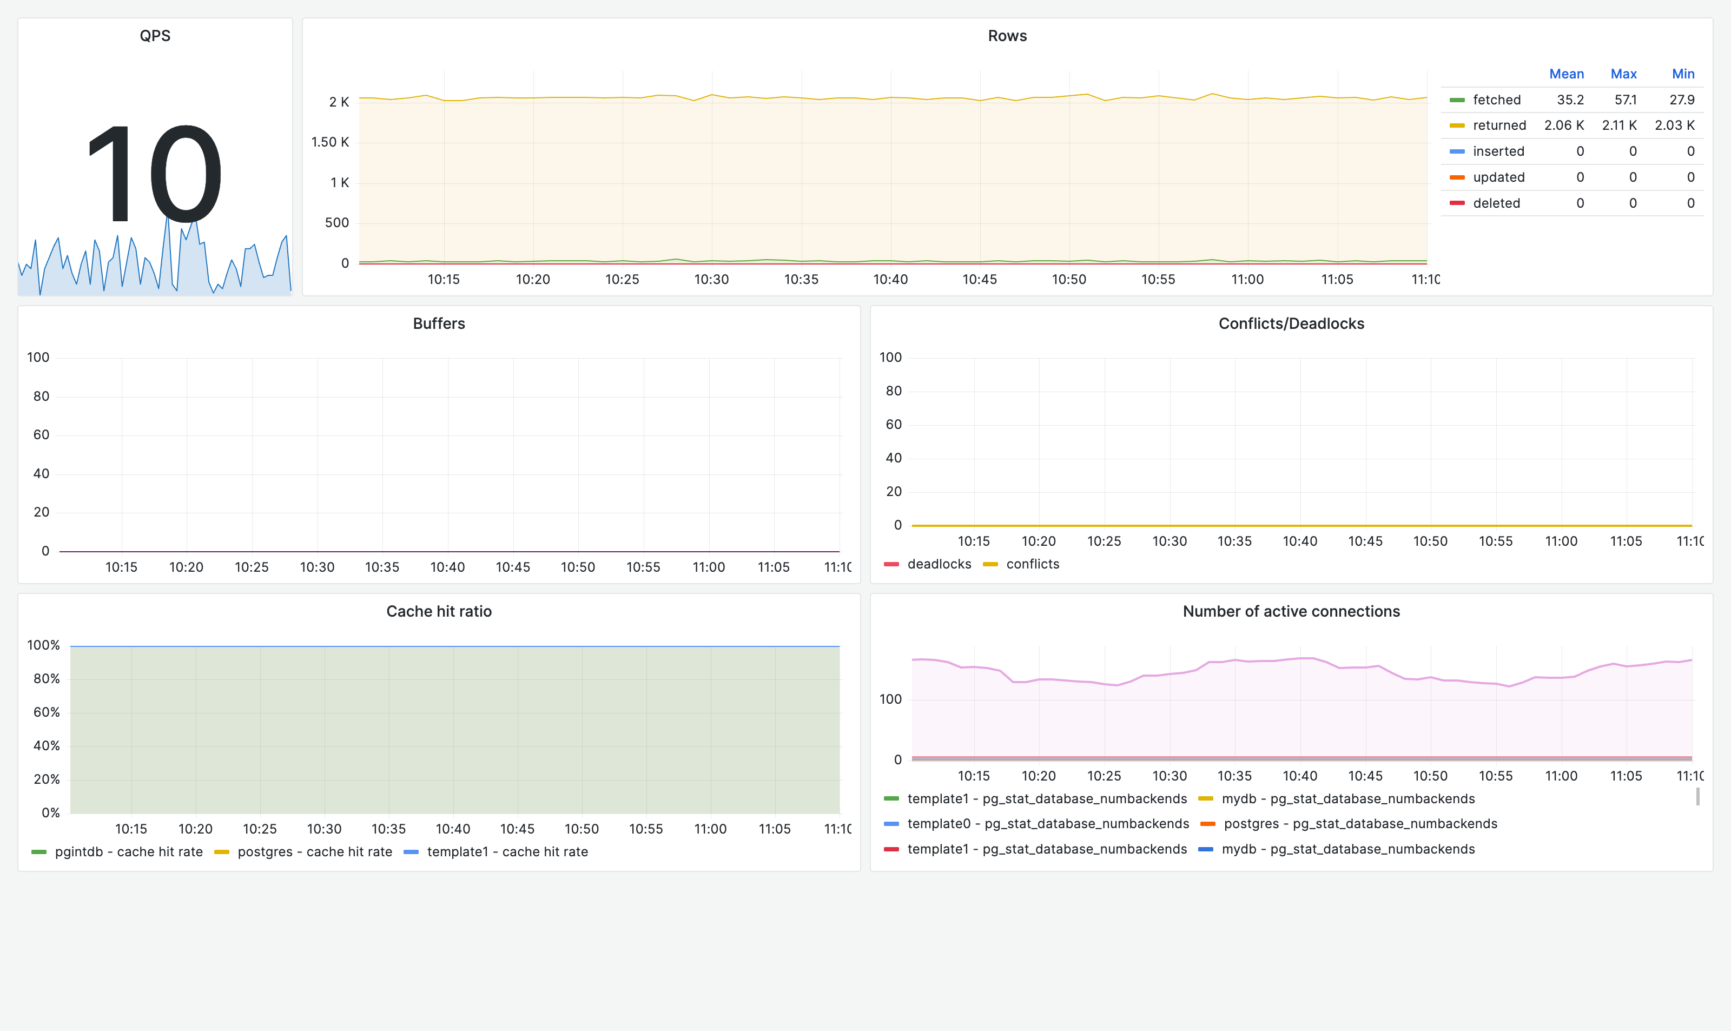Toggle the inserted series in Rows legend
Viewport: 1731px width, 1031px height.
(1498, 151)
